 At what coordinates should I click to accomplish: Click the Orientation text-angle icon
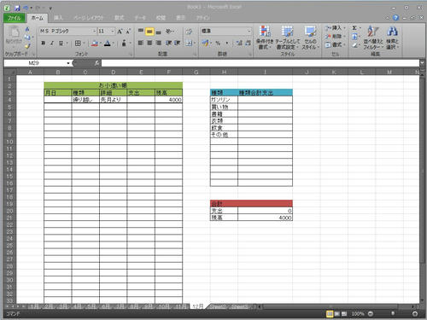(169, 31)
